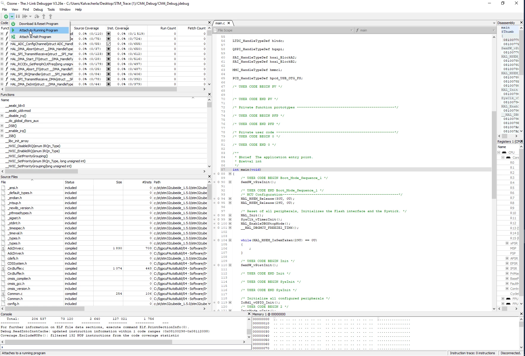Expand HAL_DMA_DeInit row in Code Profile
The height and width of the screenshot is (356, 525).
(2, 84)
